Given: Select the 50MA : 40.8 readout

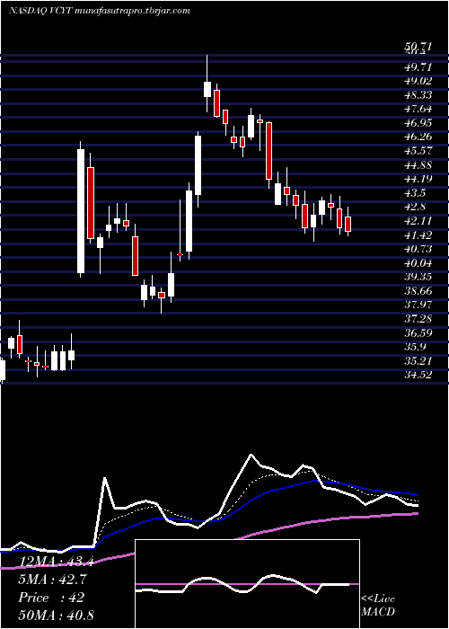Looking at the screenshot, I should 56,615.
